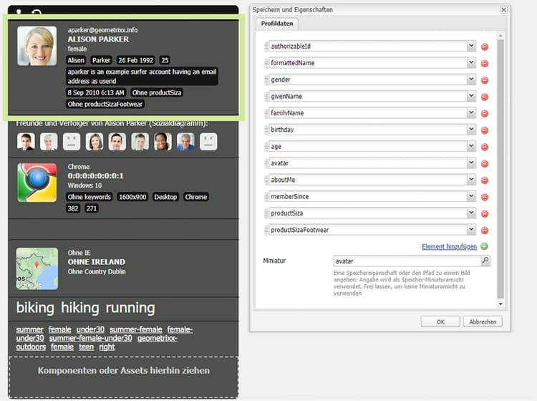537x401 pixels.
Task: Expand the gender dropdown list
Action: click(471, 79)
